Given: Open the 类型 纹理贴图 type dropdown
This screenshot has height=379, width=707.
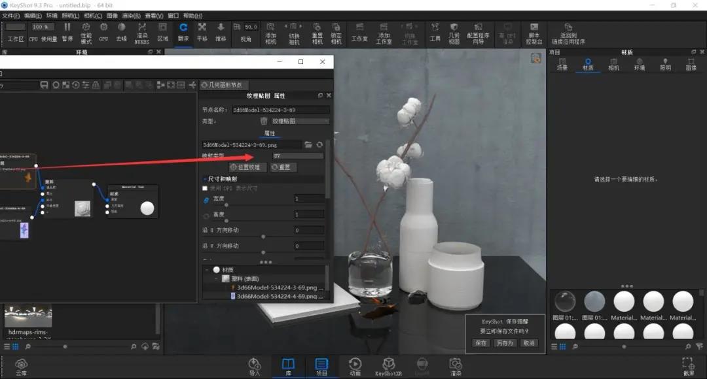Looking at the screenshot, I should (x=300, y=121).
